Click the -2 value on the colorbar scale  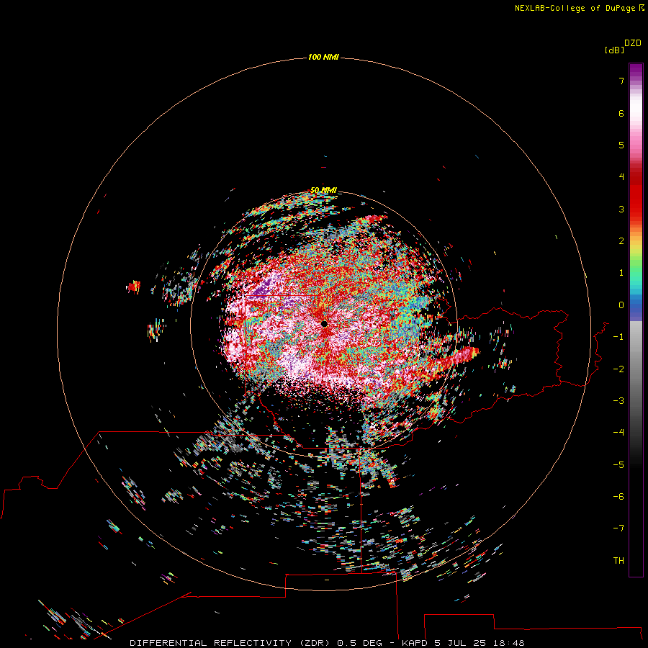coord(618,369)
